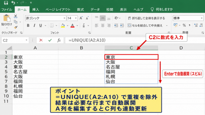Select cell A5 containing 名古屋
205x115 pixels.
coord(35,72)
